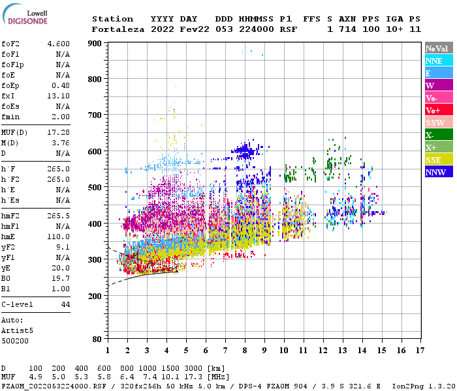457x391 pixels.
Task: Click the 17 MHz frequency axis label
Action: [x=420, y=351]
